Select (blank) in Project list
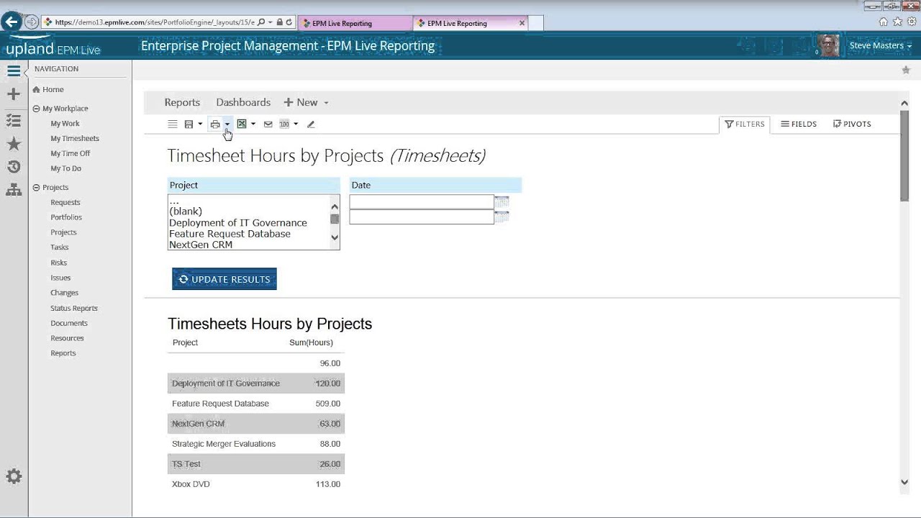The height and width of the screenshot is (518, 921). pyautogui.click(x=186, y=212)
